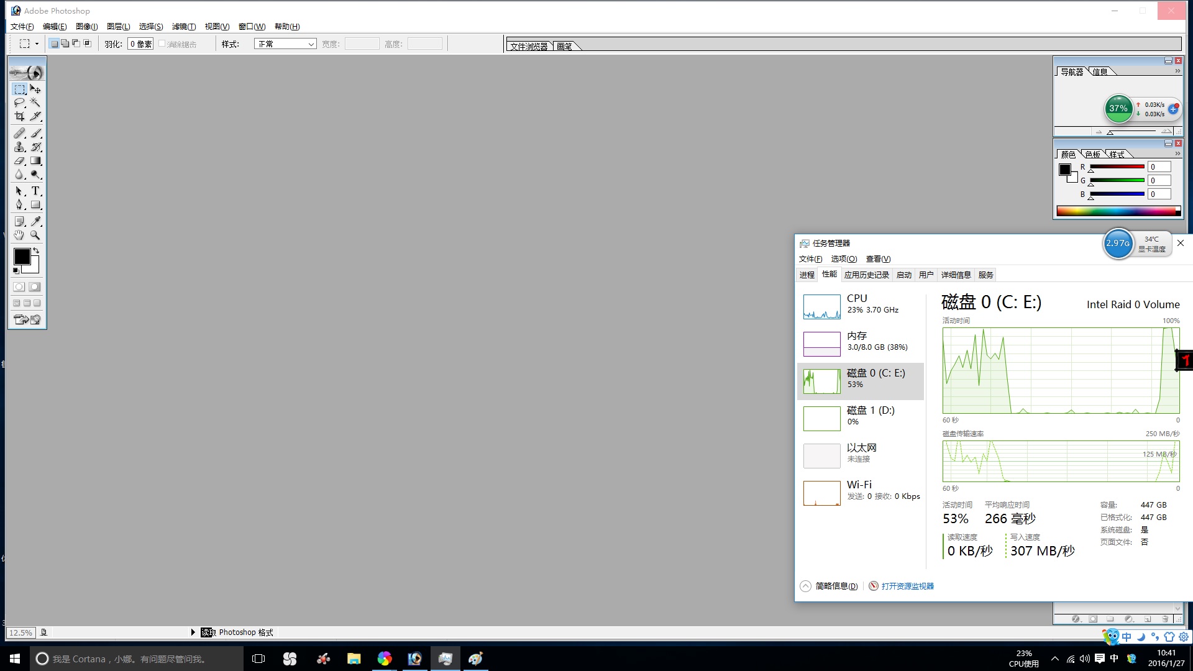1193x671 pixels.
Task: Switch to the 色板 swatches tab
Action: [x=1093, y=154]
